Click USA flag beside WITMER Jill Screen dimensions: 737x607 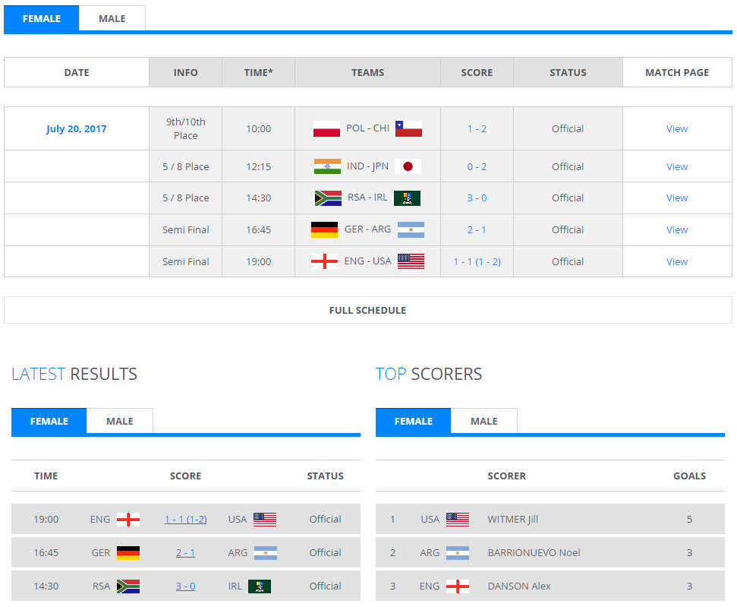pyautogui.click(x=458, y=520)
